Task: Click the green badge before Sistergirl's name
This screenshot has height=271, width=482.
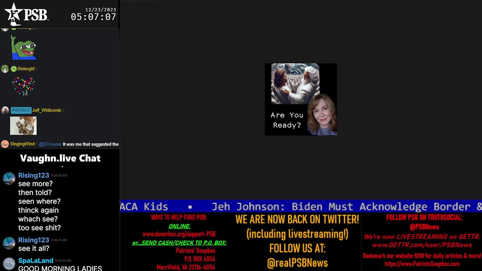Action: point(14,69)
